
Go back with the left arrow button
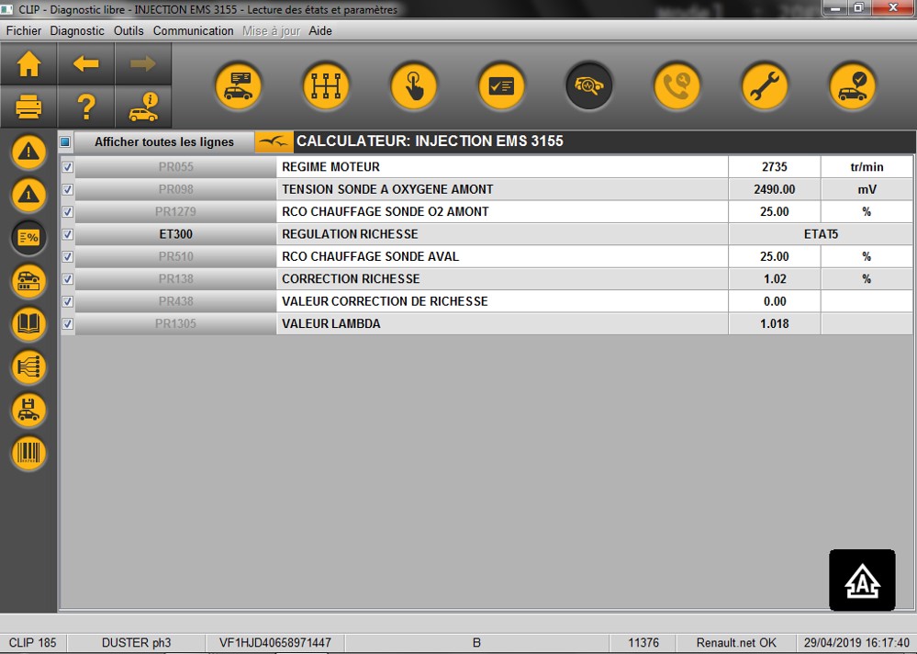point(85,64)
